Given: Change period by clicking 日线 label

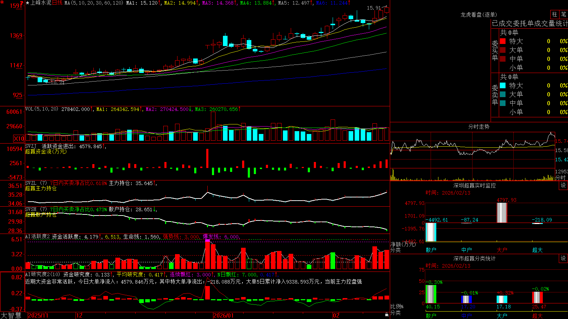Looking at the screenshot, I should 58,3.
